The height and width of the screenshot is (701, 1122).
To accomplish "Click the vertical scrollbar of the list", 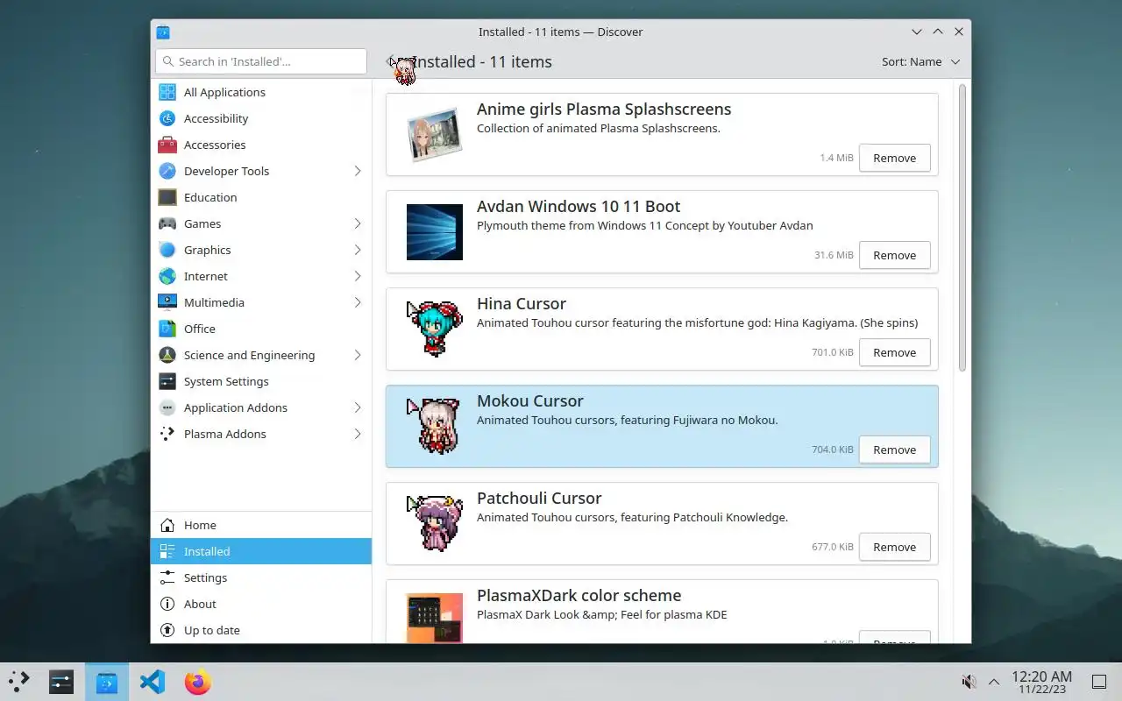I will (962, 228).
